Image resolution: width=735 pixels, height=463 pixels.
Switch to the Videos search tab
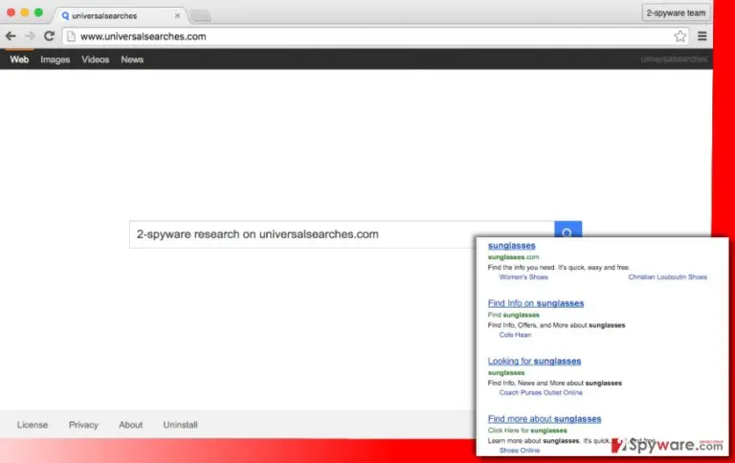95,59
